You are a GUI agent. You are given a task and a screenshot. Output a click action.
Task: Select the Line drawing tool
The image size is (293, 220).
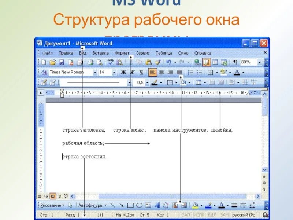pyautogui.click(x=112, y=205)
